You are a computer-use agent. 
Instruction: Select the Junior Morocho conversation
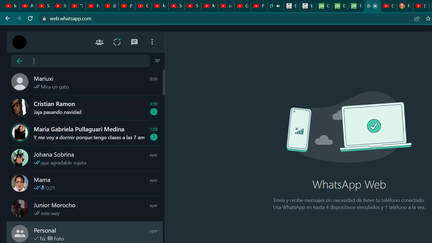pos(84,209)
